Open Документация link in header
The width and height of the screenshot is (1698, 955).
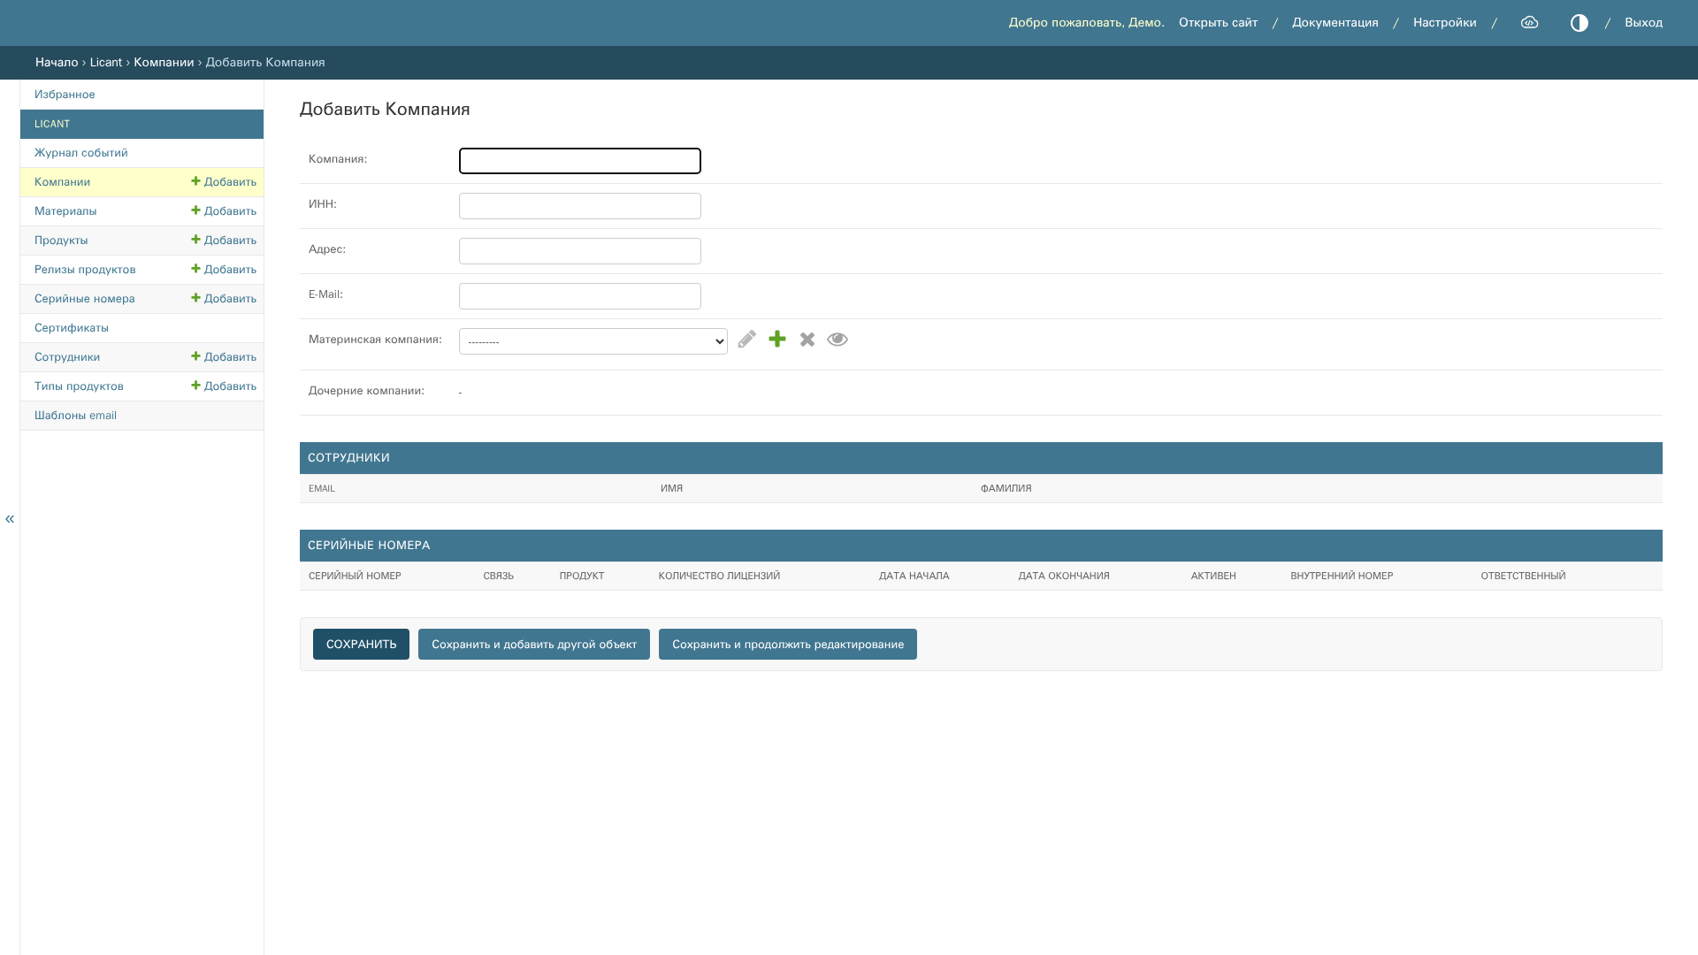[1335, 23]
